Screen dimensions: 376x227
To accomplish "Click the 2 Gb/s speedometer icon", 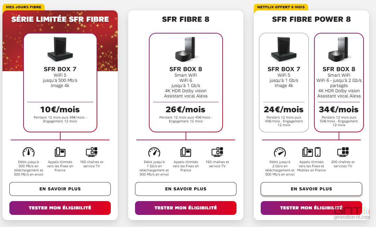I will click(x=280, y=152).
